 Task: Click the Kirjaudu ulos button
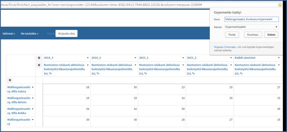coord(66,33)
